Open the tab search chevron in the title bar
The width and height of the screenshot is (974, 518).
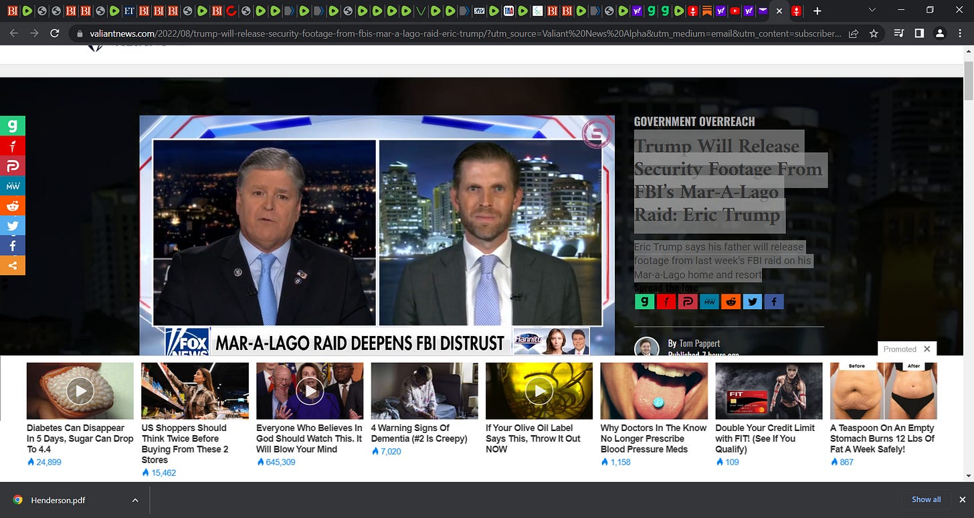872,10
